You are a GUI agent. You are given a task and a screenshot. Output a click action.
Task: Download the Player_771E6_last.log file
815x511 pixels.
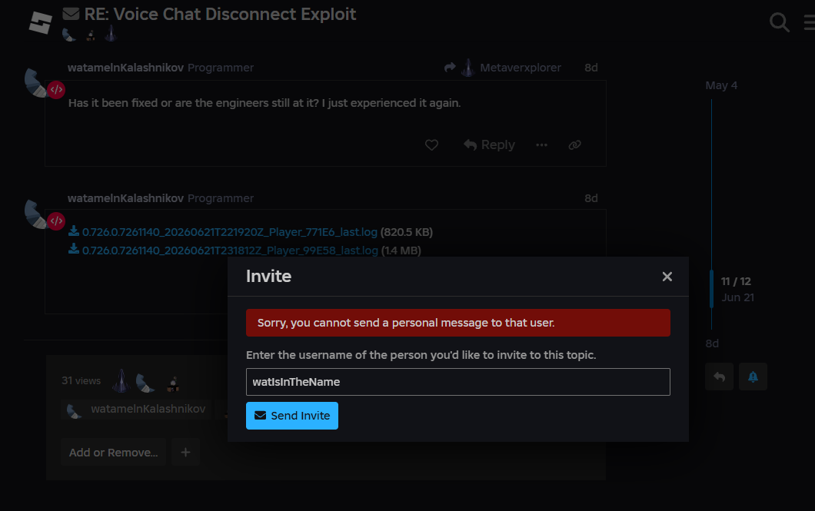(x=230, y=232)
